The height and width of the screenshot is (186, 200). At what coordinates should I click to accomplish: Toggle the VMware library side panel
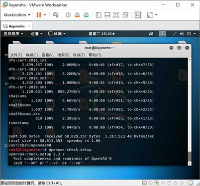(99, 15)
